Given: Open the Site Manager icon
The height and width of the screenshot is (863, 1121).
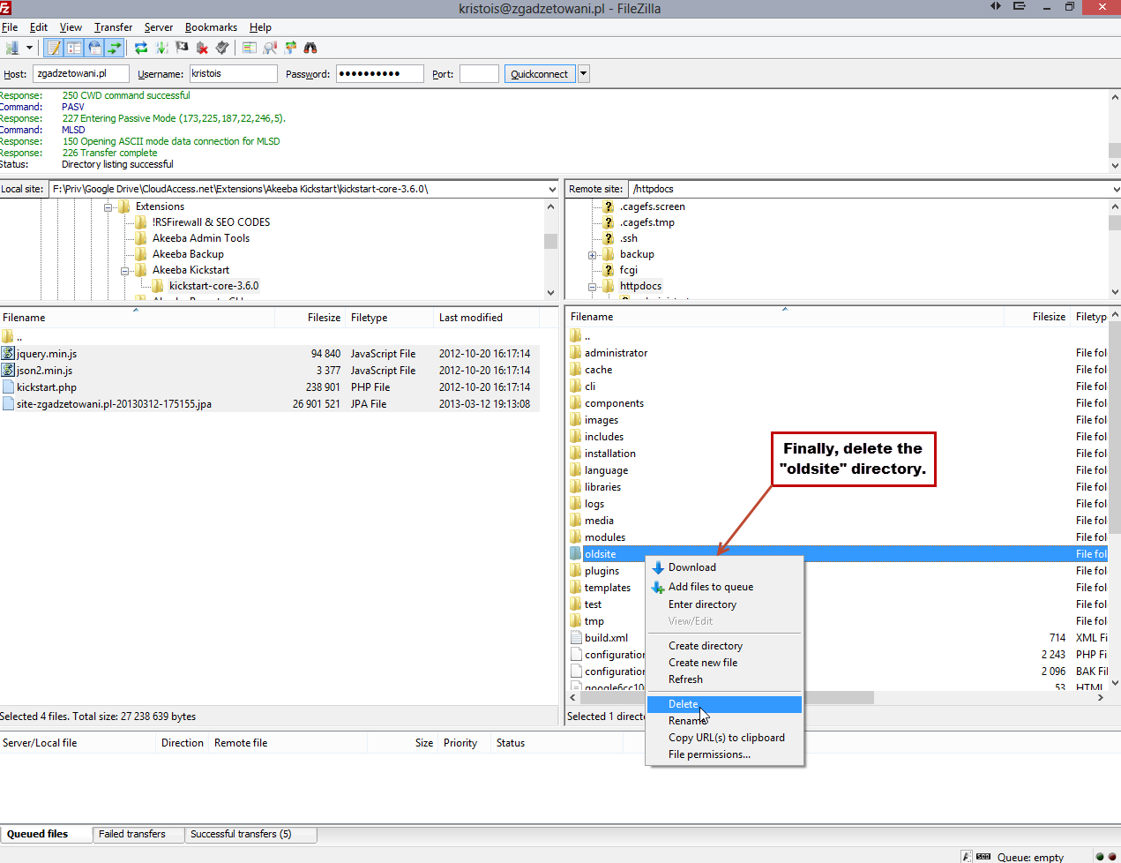Looking at the screenshot, I should tap(12, 48).
